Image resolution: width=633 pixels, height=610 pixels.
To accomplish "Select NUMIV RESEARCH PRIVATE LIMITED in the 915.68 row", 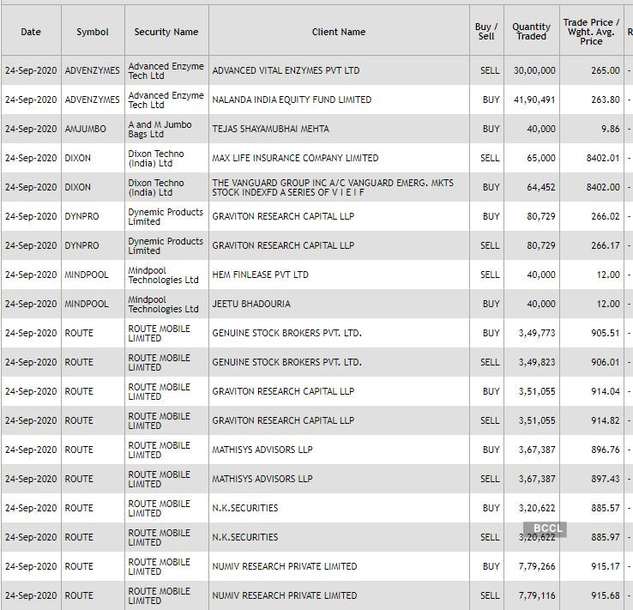I will click(x=285, y=595).
